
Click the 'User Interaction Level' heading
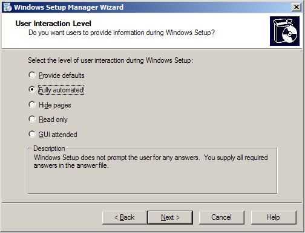[53, 24]
